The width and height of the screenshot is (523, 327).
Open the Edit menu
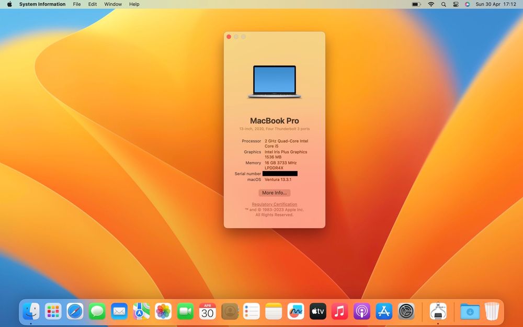coord(93,4)
